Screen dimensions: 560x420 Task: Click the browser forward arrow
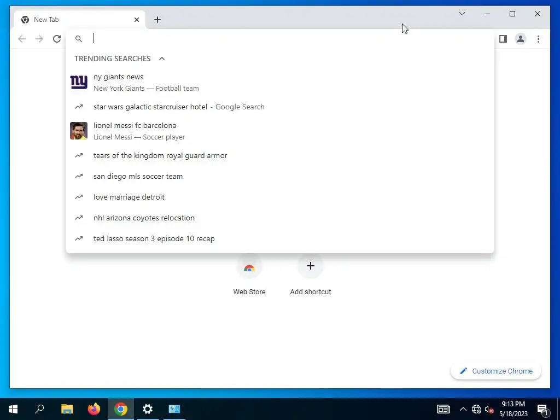[x=39, y=39]
